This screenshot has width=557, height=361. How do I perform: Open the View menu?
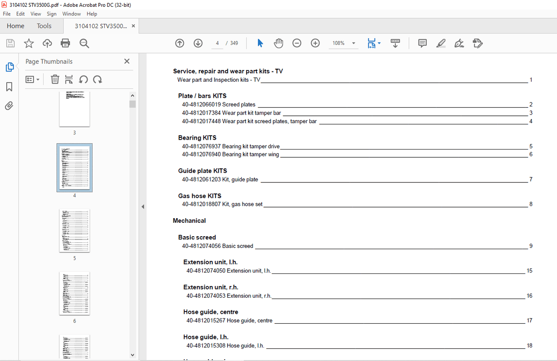(x=35, y=14)
